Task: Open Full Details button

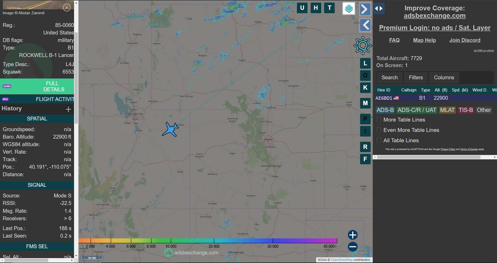Action: tap(37, 86)
